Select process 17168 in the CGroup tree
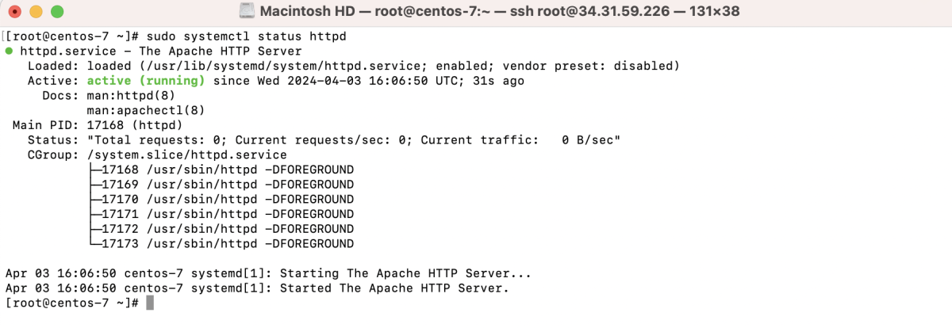This screenshot has height=328, width=952. click(222, 170)
